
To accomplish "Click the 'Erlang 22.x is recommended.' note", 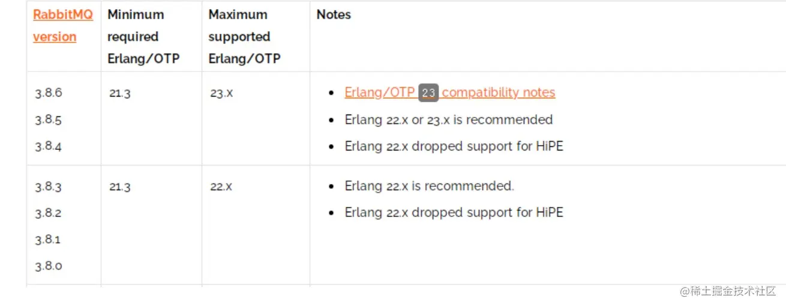I will [429, 186].
